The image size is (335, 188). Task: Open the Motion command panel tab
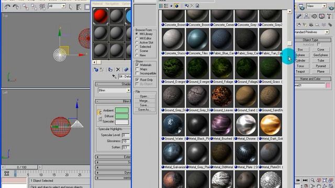pos(314,16)
